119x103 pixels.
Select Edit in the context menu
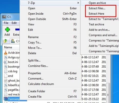click(52, 30)
